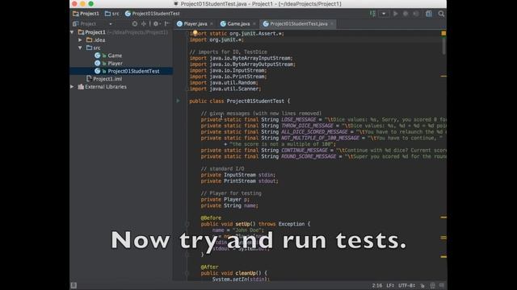Click the Debug button in toolbar
The image size is (517, 290).
coord(406,14)
